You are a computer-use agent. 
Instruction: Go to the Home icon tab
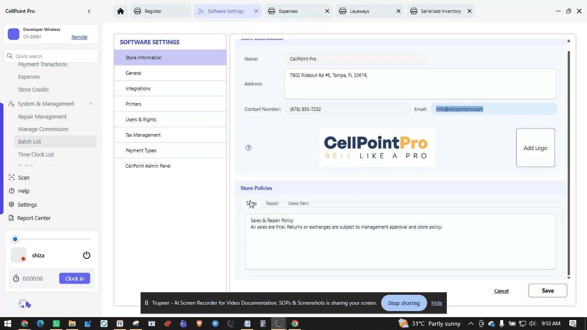point(120,11)
